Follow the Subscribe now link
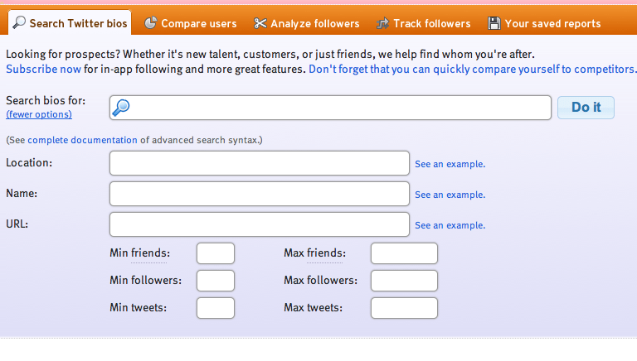This screenshot has height=361, width=637. pos(43,69)
